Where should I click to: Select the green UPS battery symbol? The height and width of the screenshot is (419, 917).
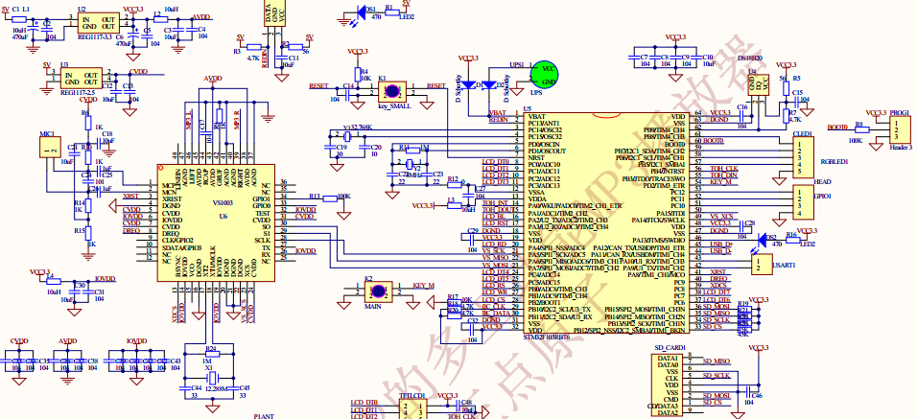[x=545, y=75]
